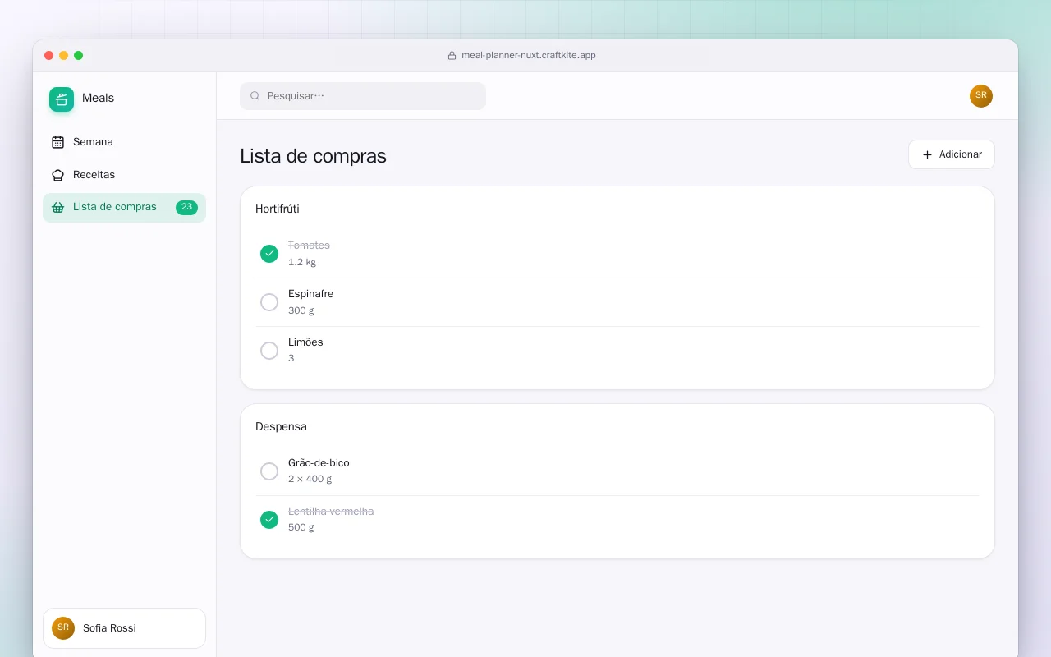Screen dimensions: 1051x657
Task: Click the Meals app logo icon
Action: tap(62, 99)
